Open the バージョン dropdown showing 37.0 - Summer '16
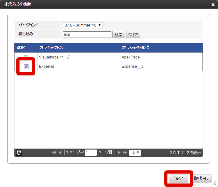This screenshot has width=218, height=187. coord(83,25)
